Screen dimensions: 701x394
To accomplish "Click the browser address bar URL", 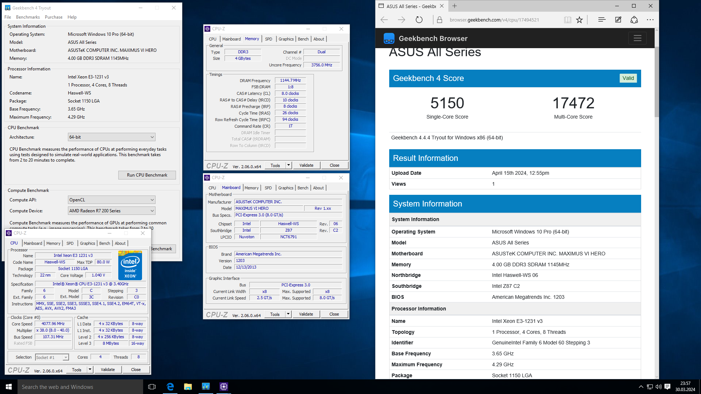I will click(494, 20).
